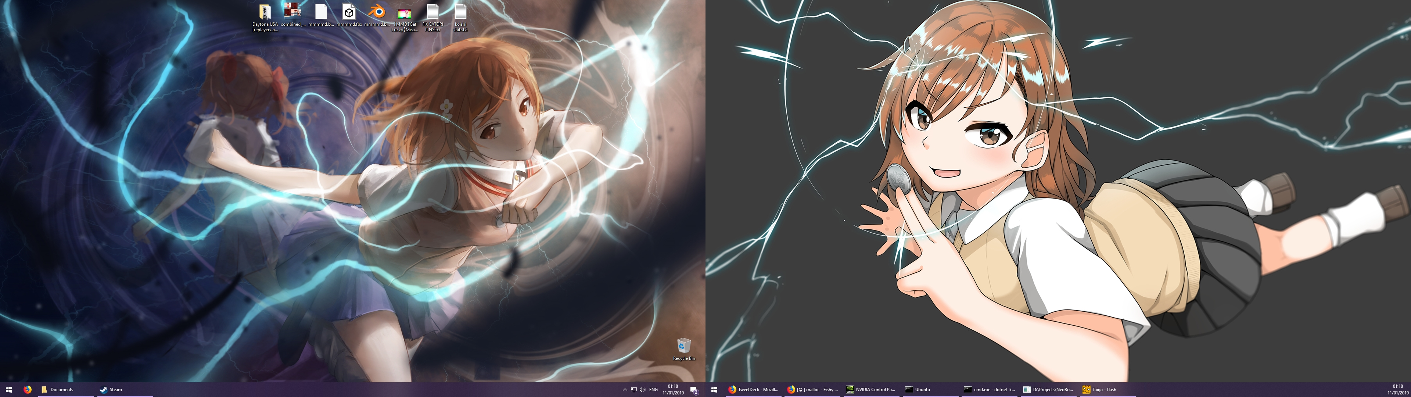Open the network status tray icon
This screenshot has width=1411, height=397.
(634, 390)
